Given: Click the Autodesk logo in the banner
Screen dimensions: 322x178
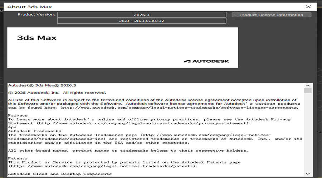Looking at the screenshot, I should tap(206, 61).
